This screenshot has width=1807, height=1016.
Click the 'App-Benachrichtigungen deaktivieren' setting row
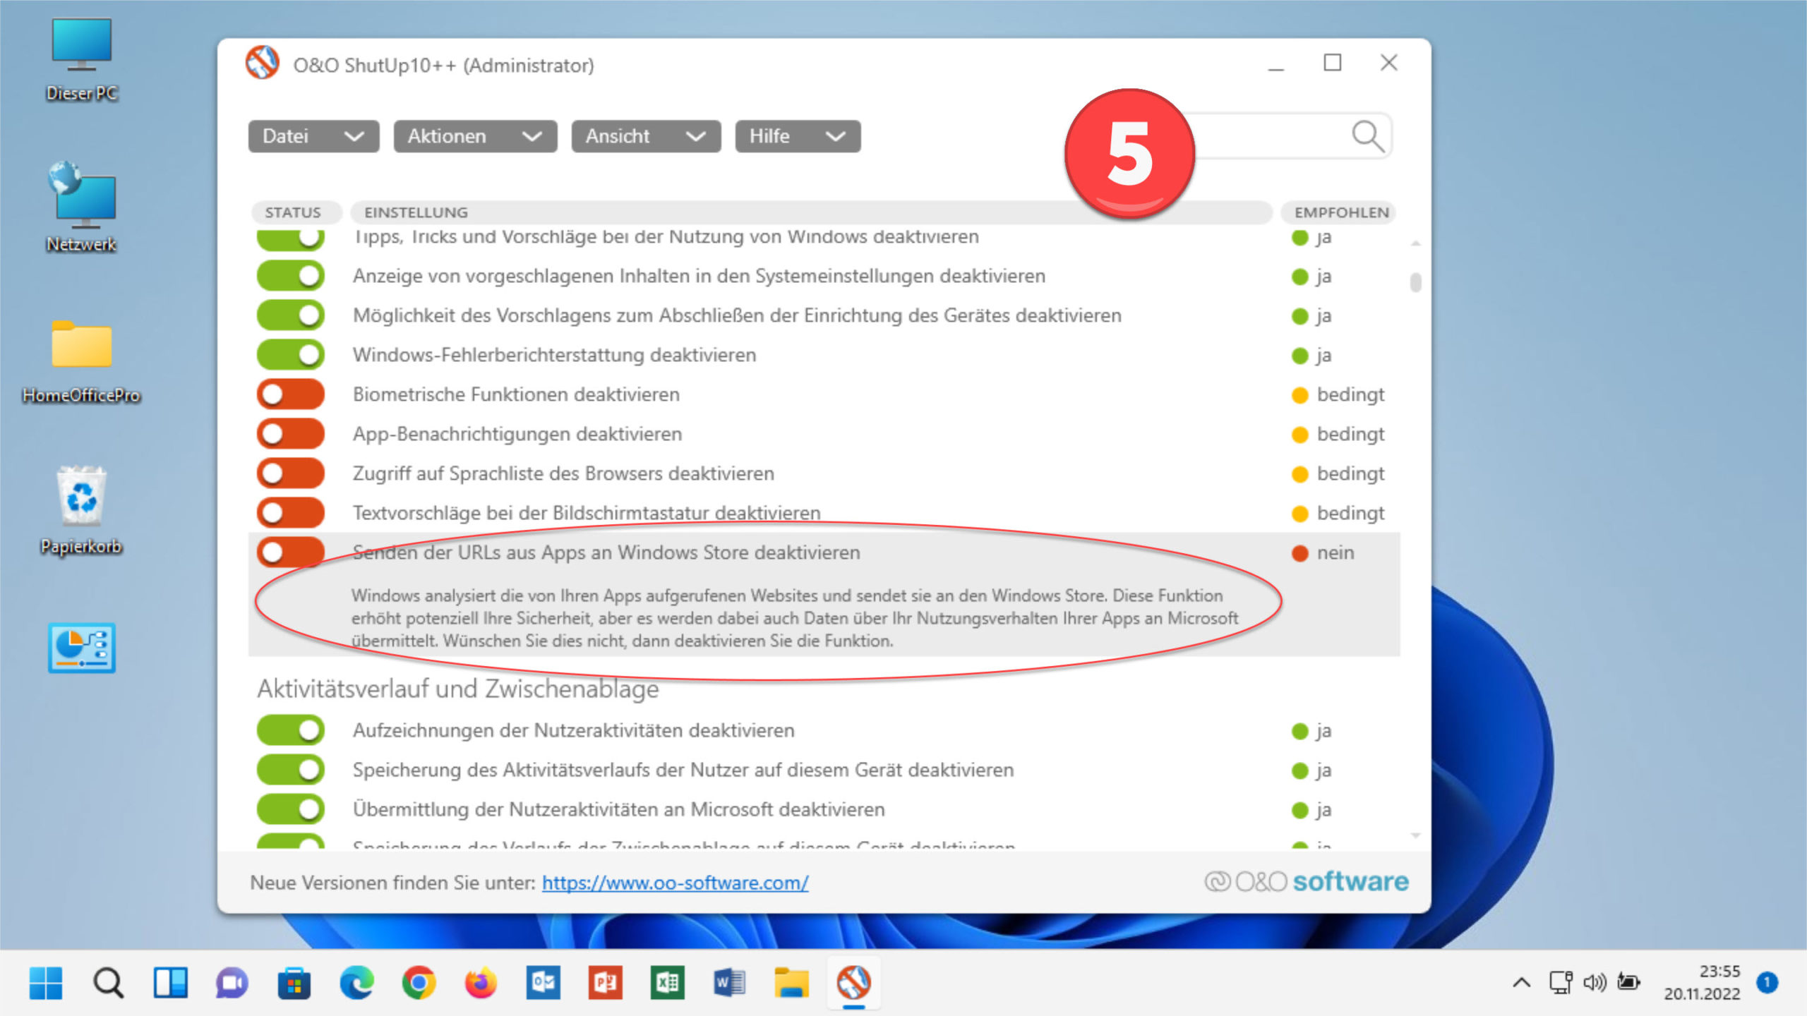(517, 434)
